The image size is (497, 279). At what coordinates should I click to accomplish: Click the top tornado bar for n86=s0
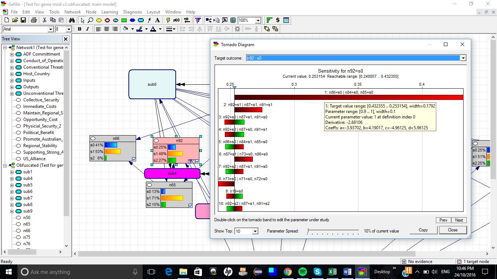click(x=349, y=97)
